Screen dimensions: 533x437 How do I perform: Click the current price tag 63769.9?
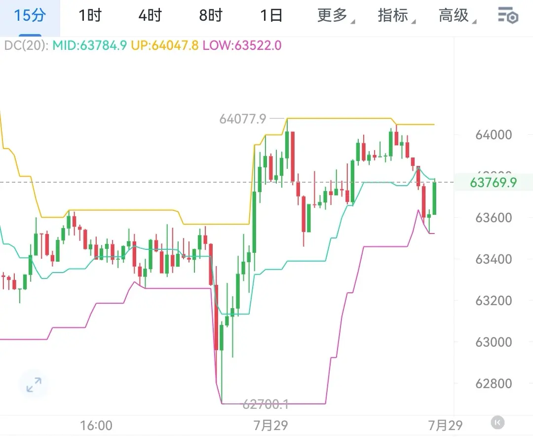(x=493, y=183)
